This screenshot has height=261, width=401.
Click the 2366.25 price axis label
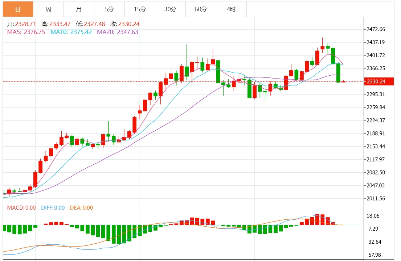[x=376, y=68]
